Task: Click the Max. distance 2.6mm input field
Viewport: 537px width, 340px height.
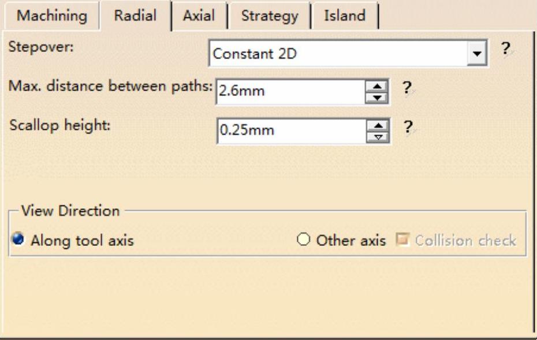Action: 290,90
